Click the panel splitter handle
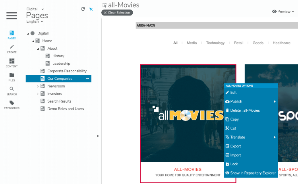This screenshot has width=298, height=184. click(98, 136)
